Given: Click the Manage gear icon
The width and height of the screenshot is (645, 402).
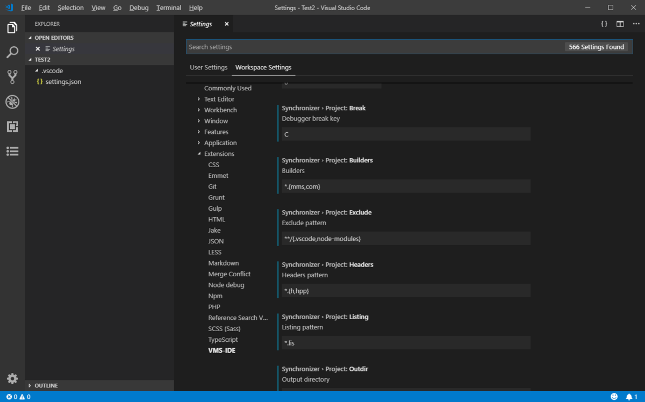Looking at the screenshot, I should 12,378.
